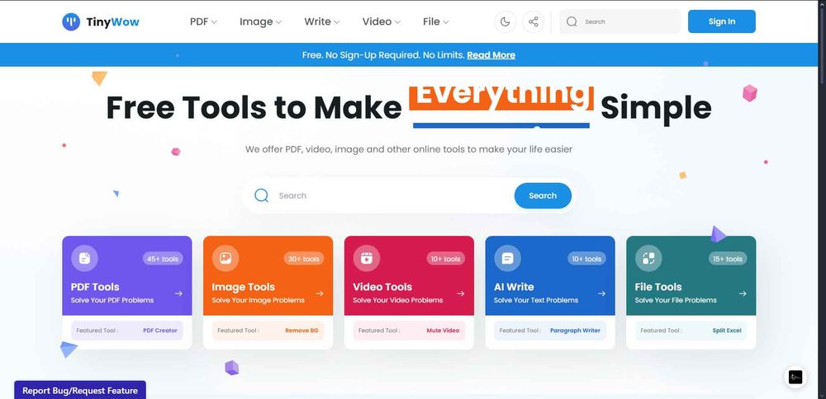The image size is (826, 399).
Task: Click the arrow on the PDF Tools card
Action: pyautogui.click(x=178, y=293)
